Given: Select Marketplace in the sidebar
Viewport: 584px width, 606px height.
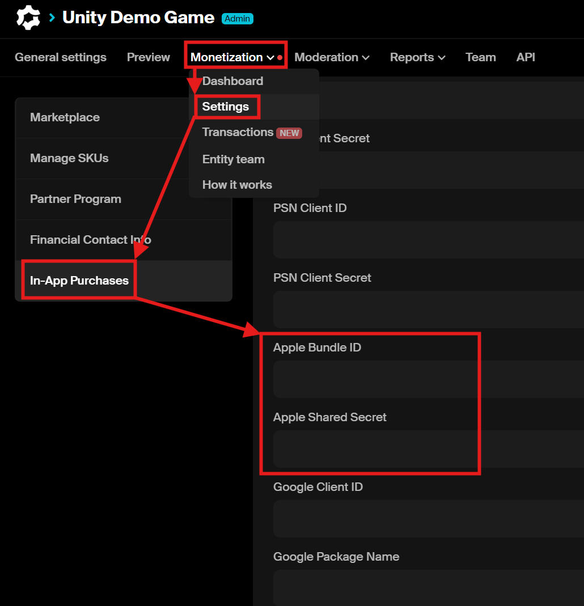Looking at the screenshot, I should (123, 117).
